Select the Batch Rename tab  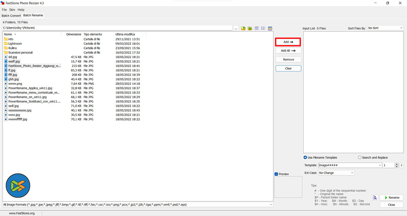coord(33,16)
